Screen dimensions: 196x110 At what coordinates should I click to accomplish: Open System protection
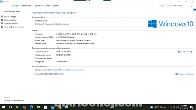pyautogui.click(x=11, y=24)
